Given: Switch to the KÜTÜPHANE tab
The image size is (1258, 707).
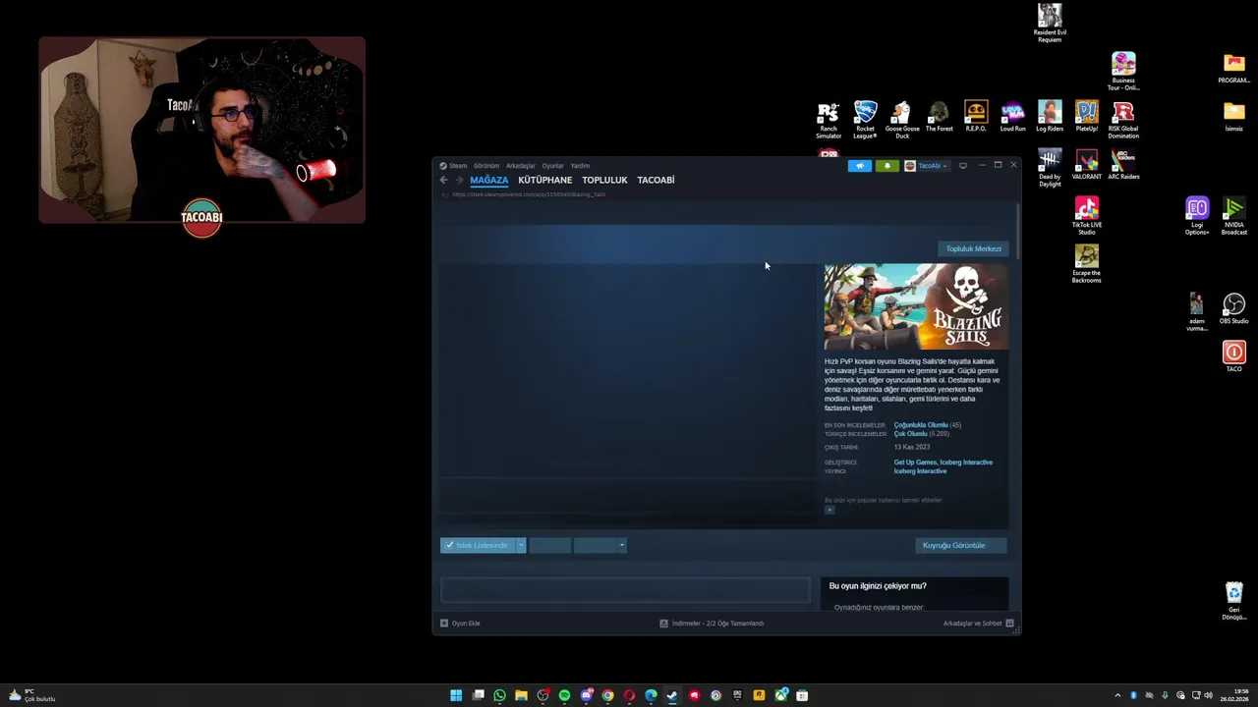Looking at the screenshot, I should click(x=545, y=181).
